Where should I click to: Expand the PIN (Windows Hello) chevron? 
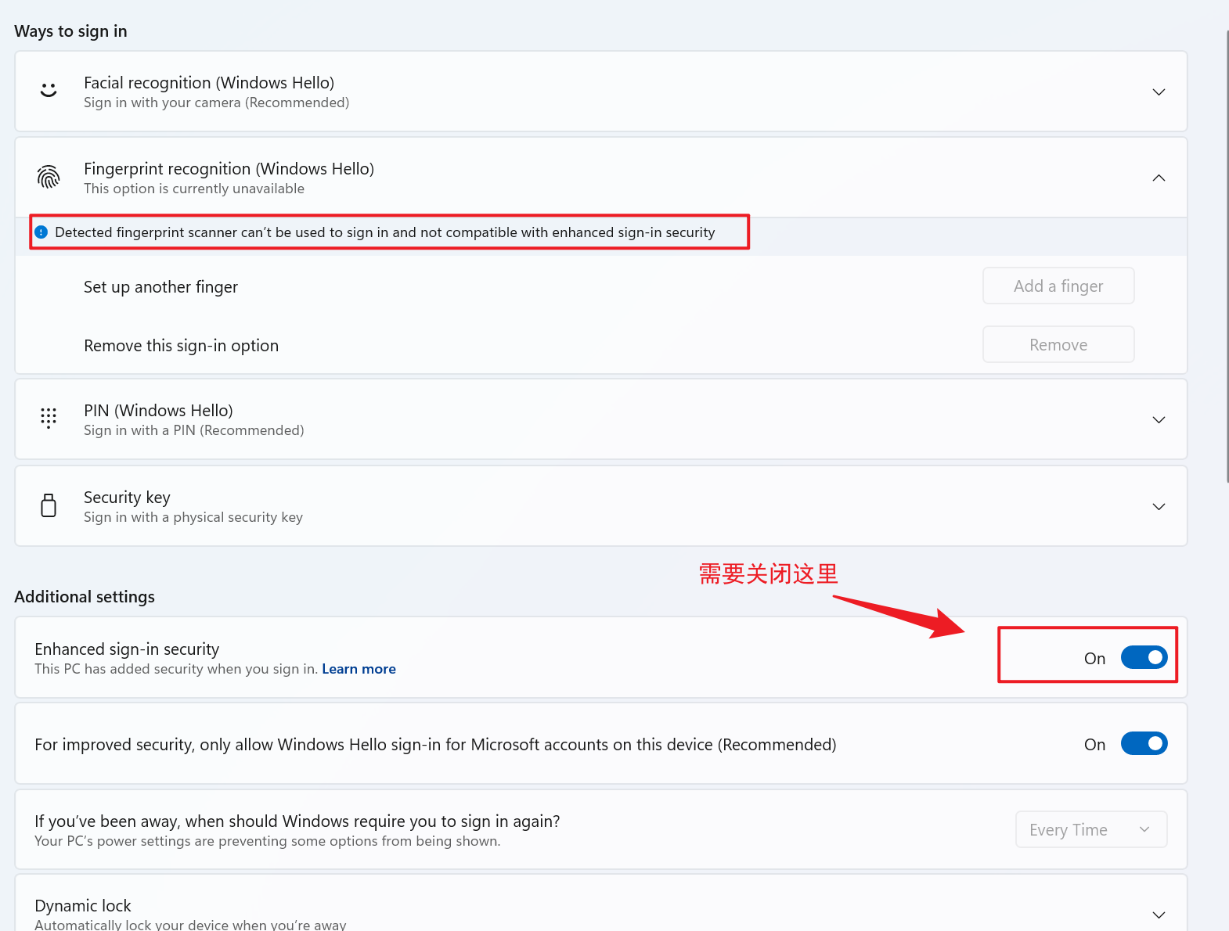pyautogui.click(x=1159, y=420)
